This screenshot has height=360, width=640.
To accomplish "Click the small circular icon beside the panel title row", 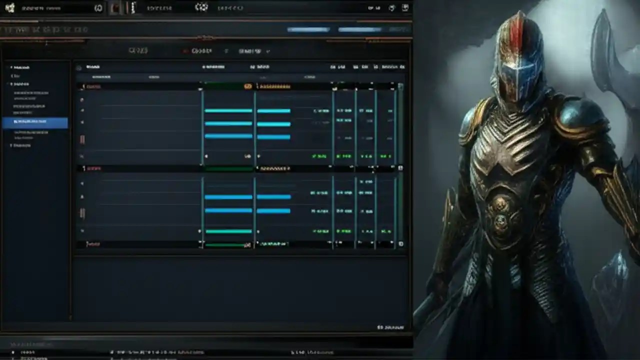I will tap(79, 66).
